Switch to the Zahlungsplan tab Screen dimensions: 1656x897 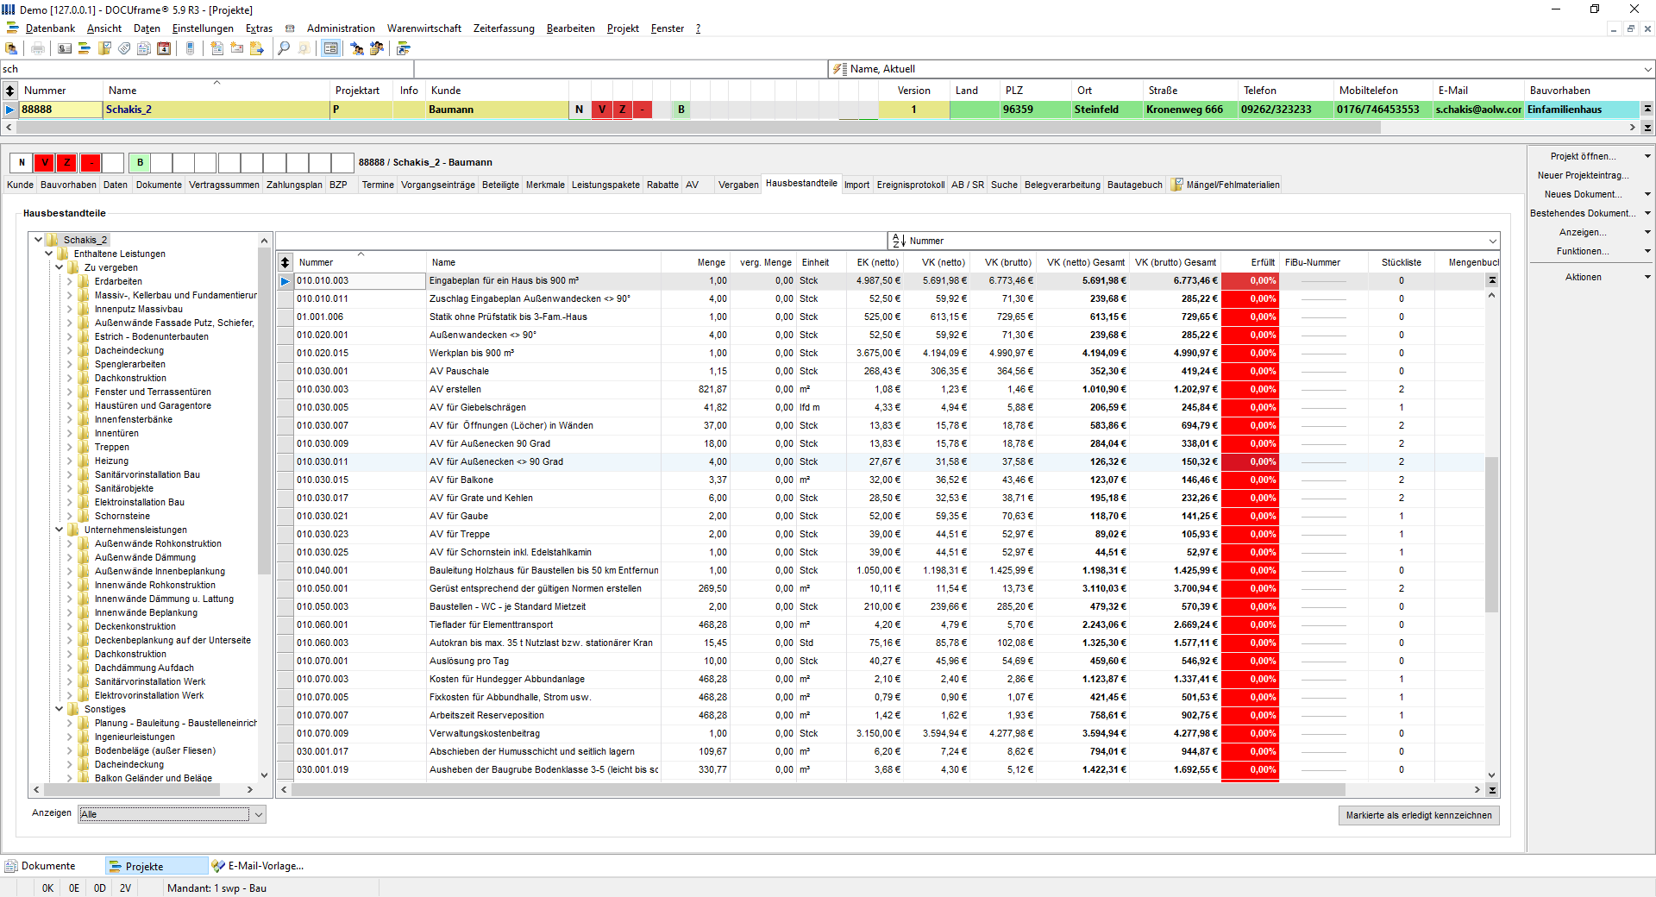[x=293, y=185]
